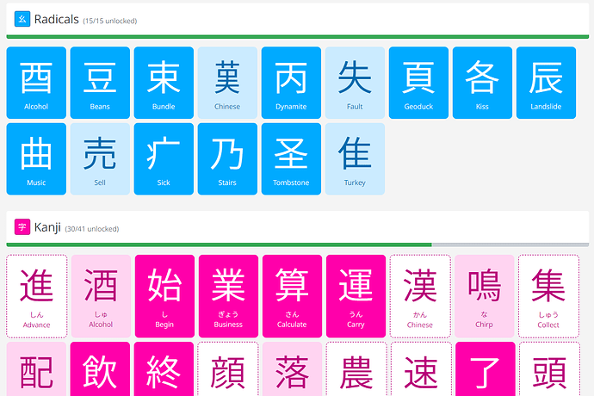Click the 顔 kanji card
Image resolution: width=594 pixels, height=396 pixels.
tap(228, 368)
